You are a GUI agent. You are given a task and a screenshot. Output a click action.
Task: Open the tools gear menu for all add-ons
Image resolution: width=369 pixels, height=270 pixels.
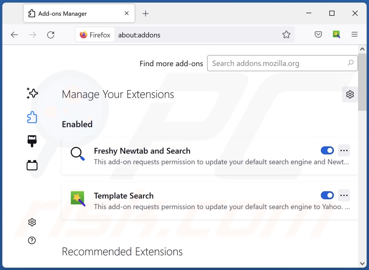tap(350, 95)
